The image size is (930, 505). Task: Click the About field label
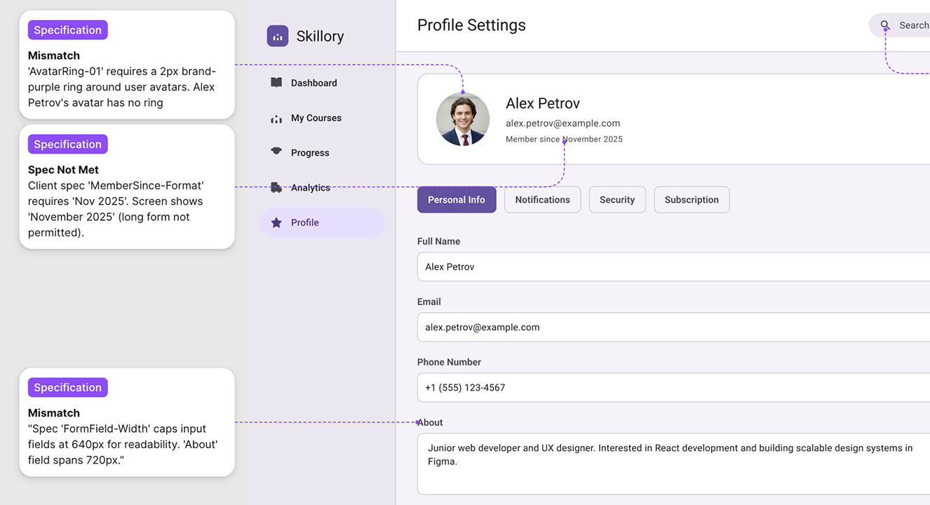pos(430,422)
